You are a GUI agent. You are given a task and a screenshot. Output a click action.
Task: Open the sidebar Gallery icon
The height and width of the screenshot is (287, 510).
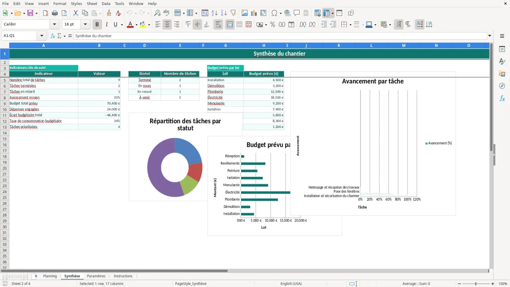502,74
